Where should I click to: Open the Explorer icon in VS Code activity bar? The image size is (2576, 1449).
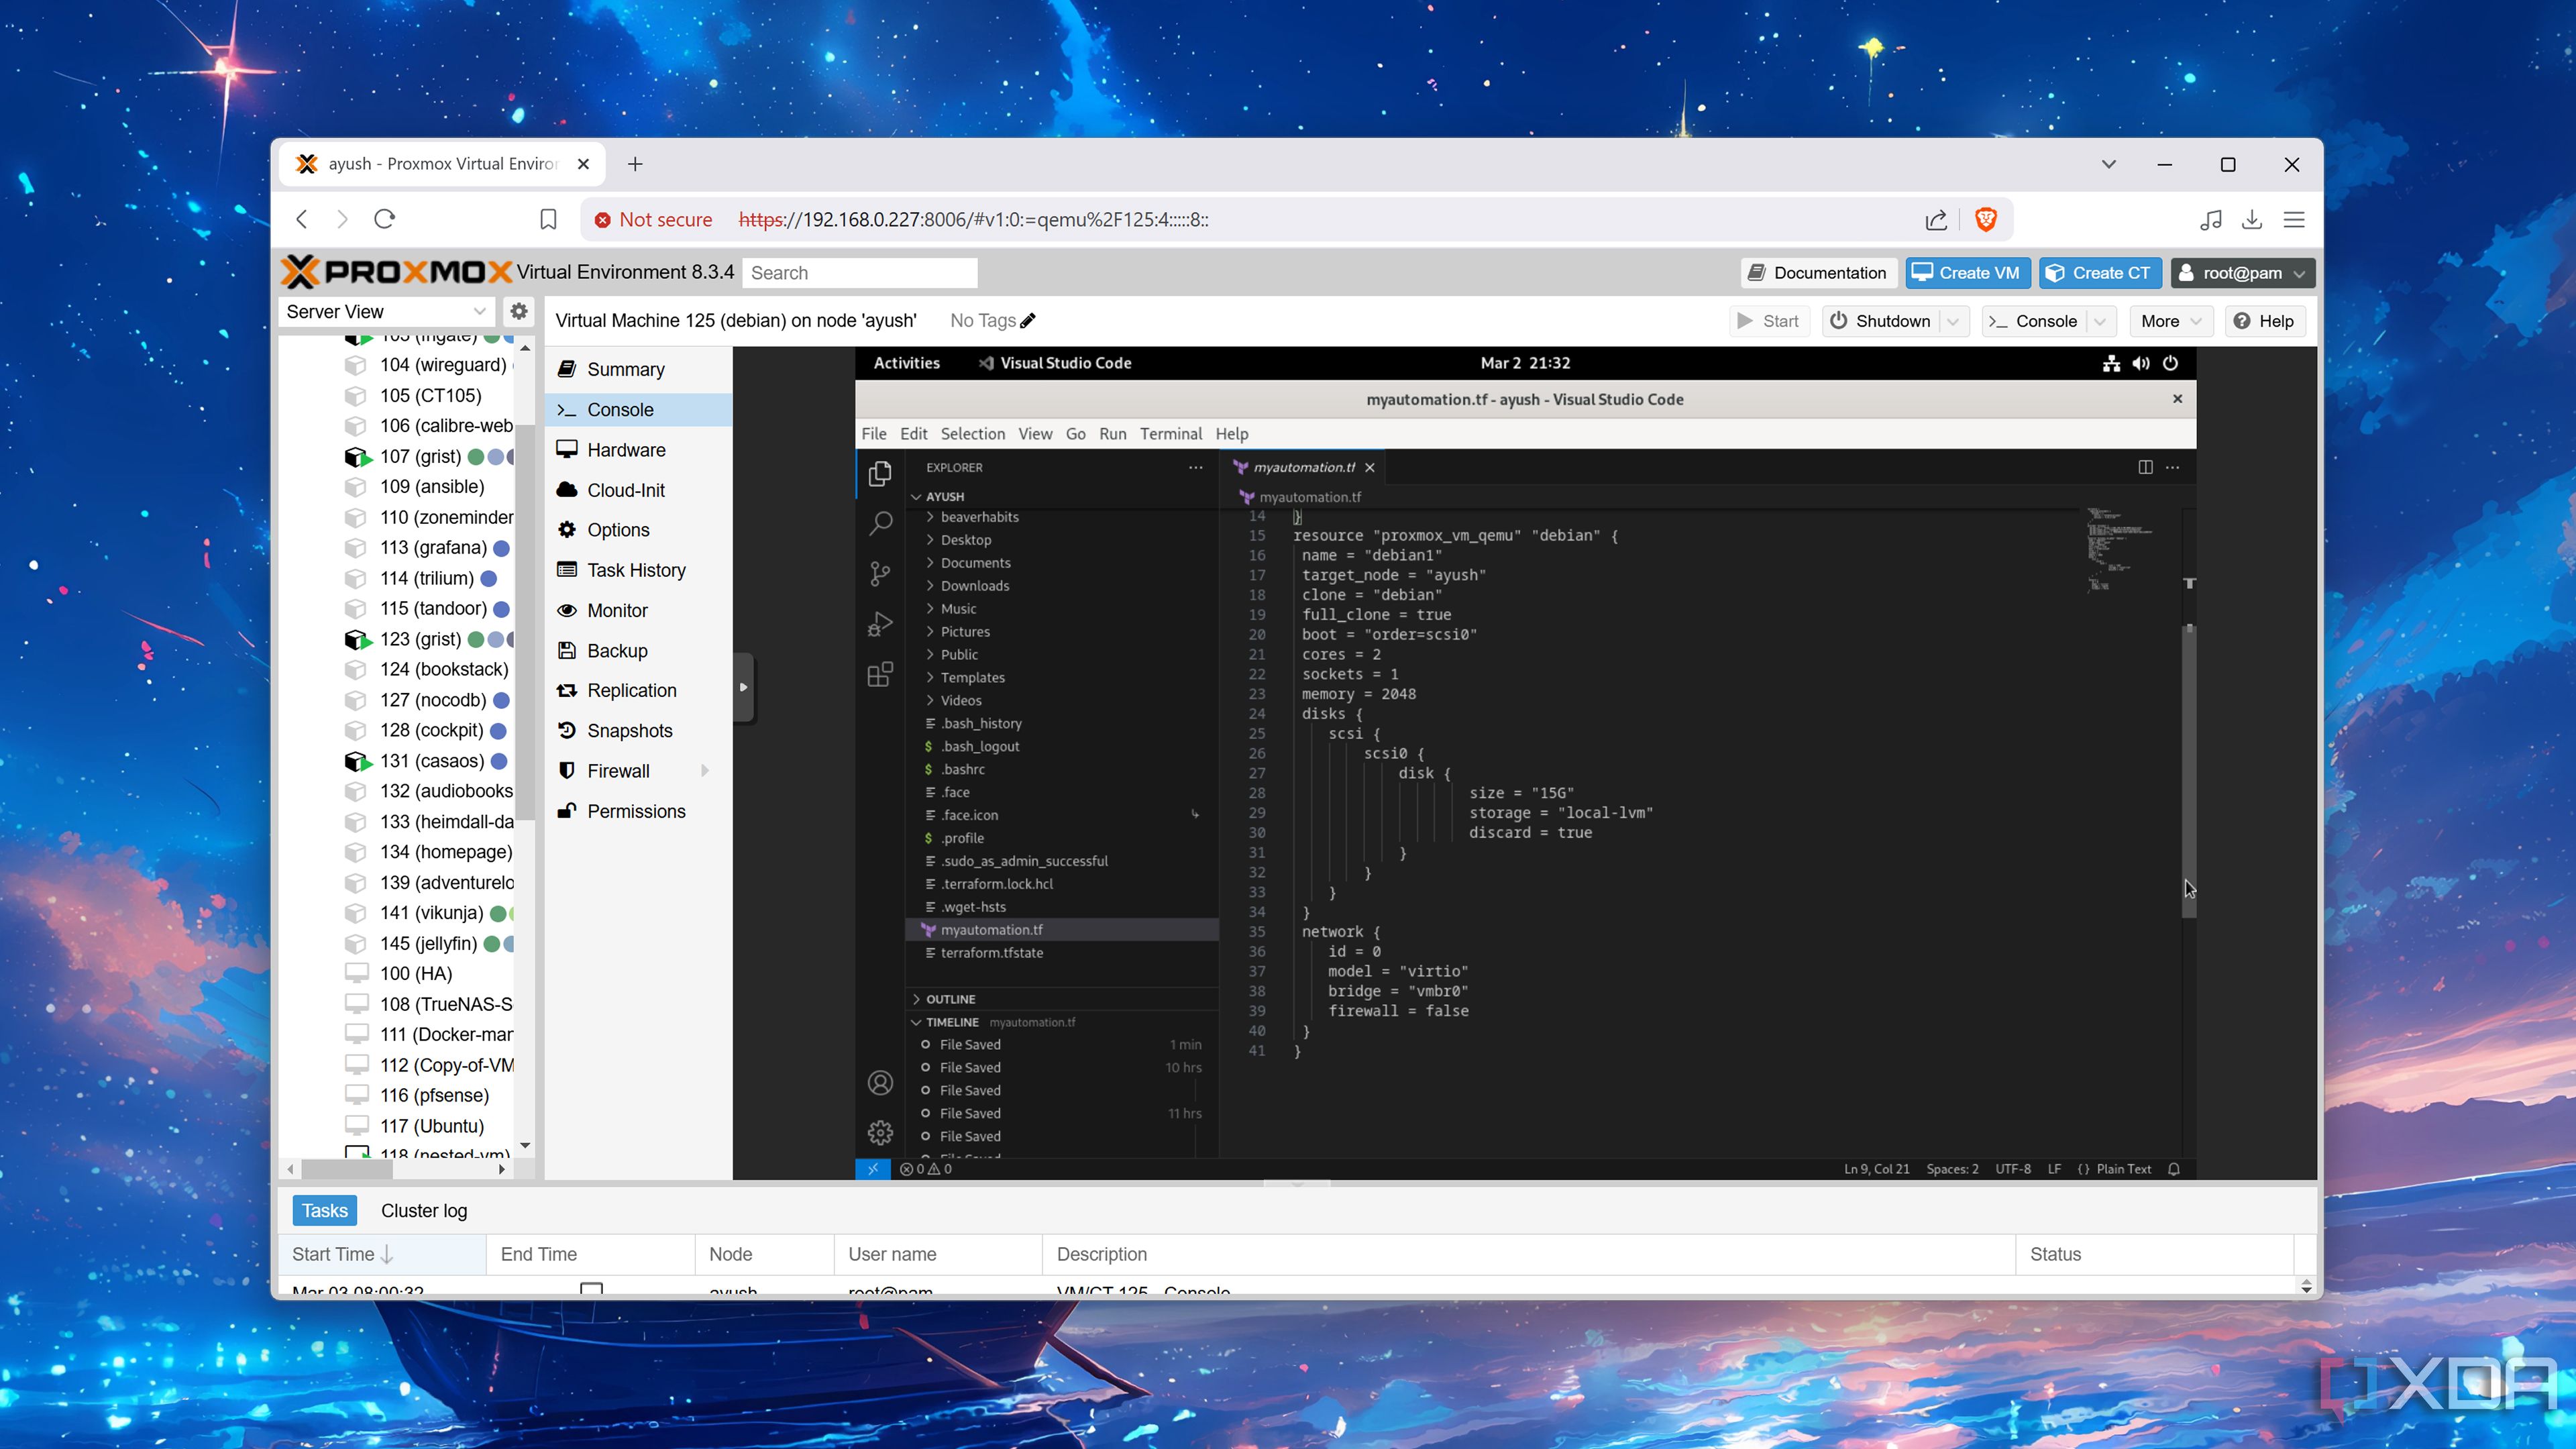[x=880, y=475]
